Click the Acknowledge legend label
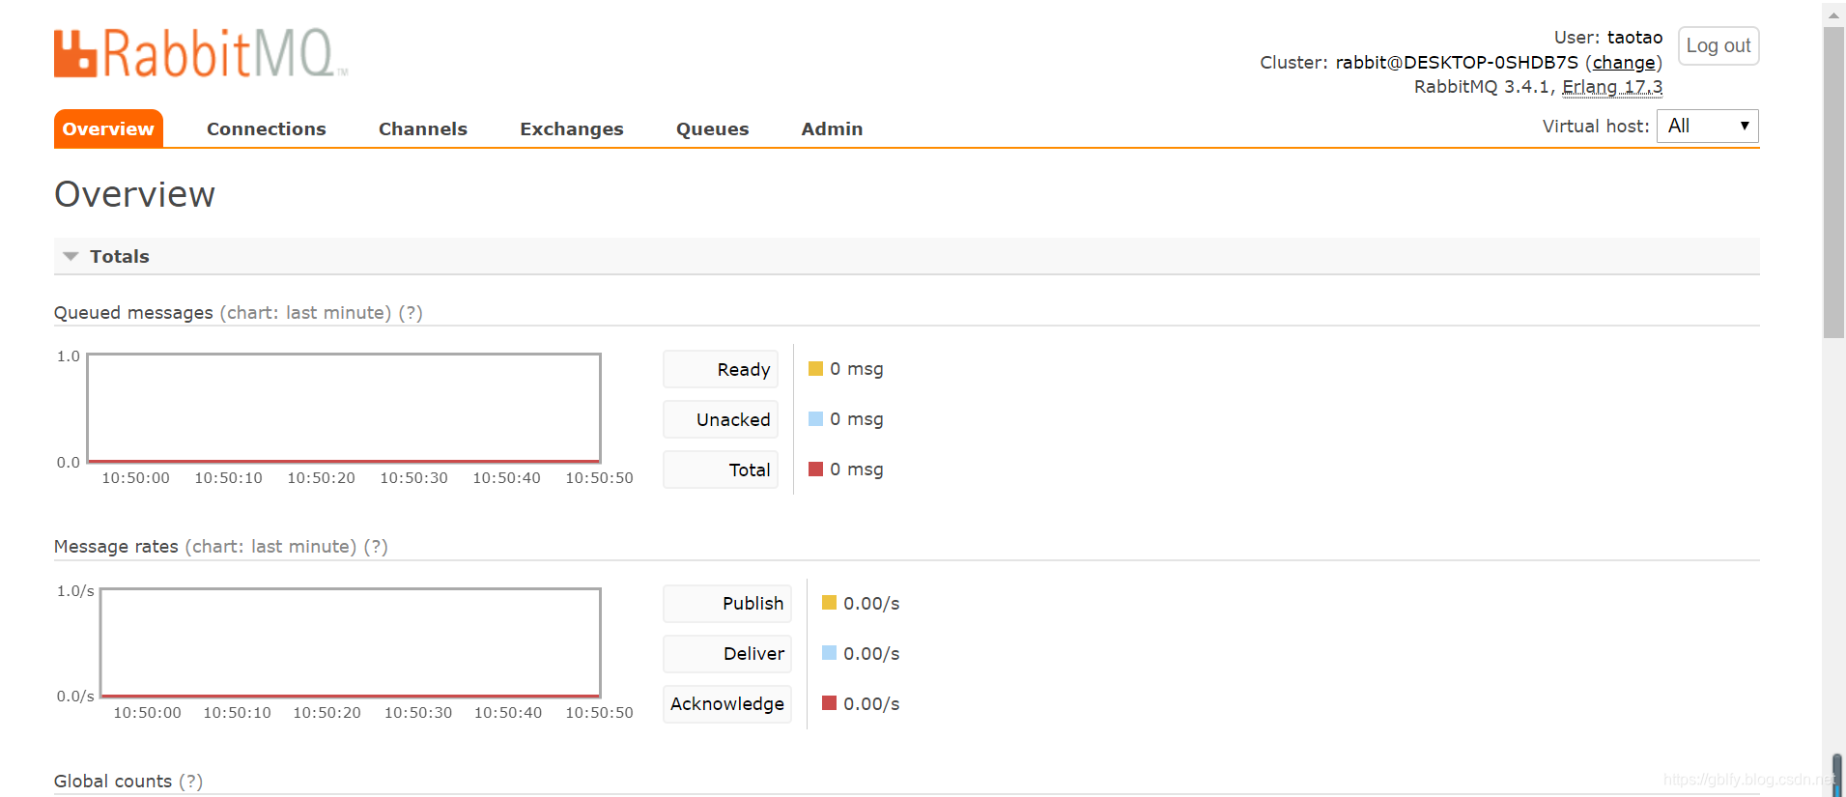This screenshot has width=1846, height=797. point(727,704)
